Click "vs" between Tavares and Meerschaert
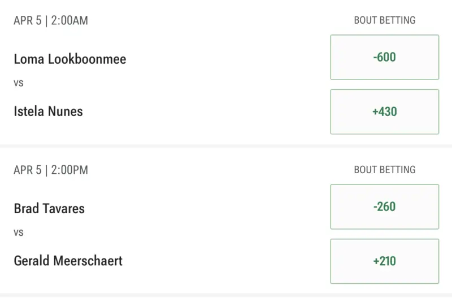Image resolution: width=452 pixels, height=299 pixels. point(18,232)
